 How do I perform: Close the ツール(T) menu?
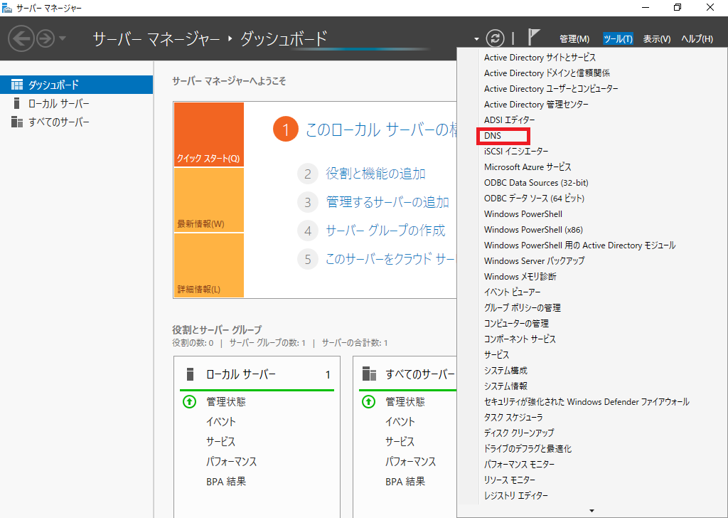click(x=618, y=39)
